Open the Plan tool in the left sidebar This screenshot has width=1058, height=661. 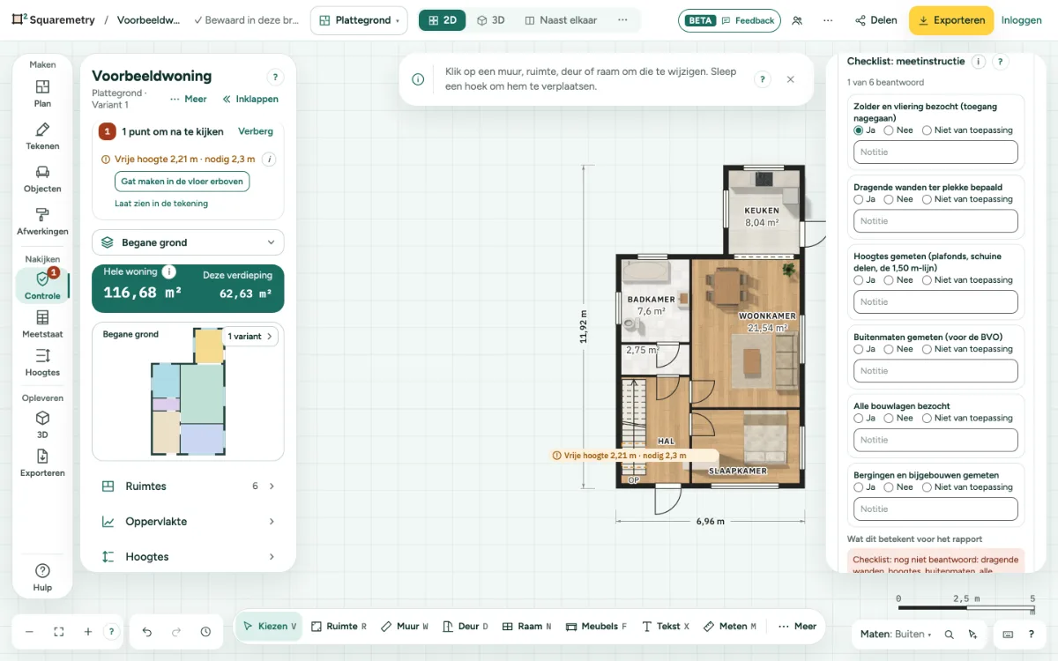[42, 93]
